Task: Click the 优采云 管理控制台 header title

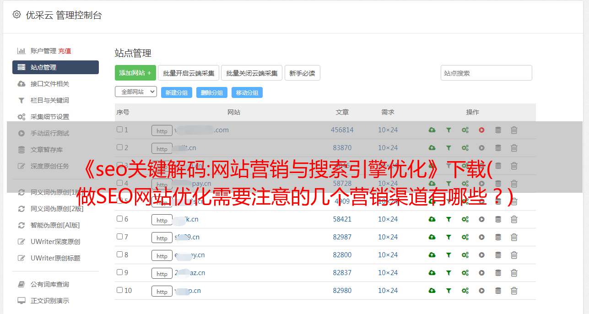Action: [x=64, y=15]
